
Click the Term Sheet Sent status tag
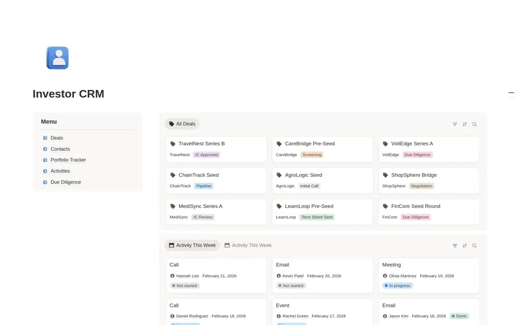(x=317, y=217)
